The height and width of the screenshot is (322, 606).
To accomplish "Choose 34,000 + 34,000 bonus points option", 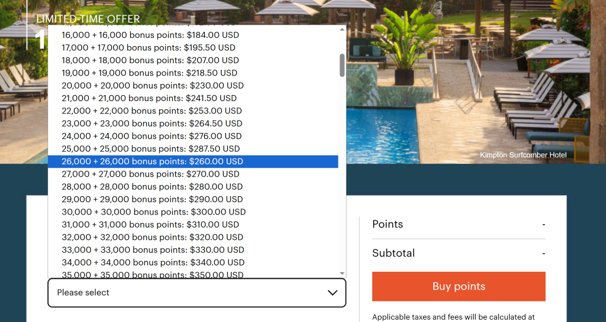I will (153, 262).
